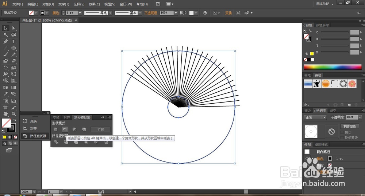Select Draw Behind mode in toolbox
This screenshot has width=365, height=196.
click(x=10, y=143)
